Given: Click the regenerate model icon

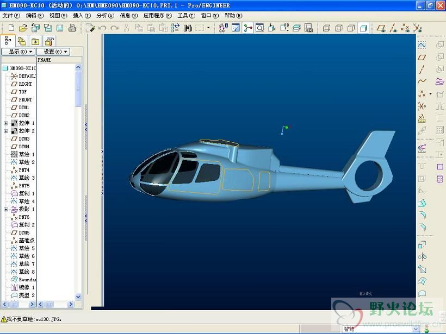Looking at the screenshot, I should pos(175,28).
